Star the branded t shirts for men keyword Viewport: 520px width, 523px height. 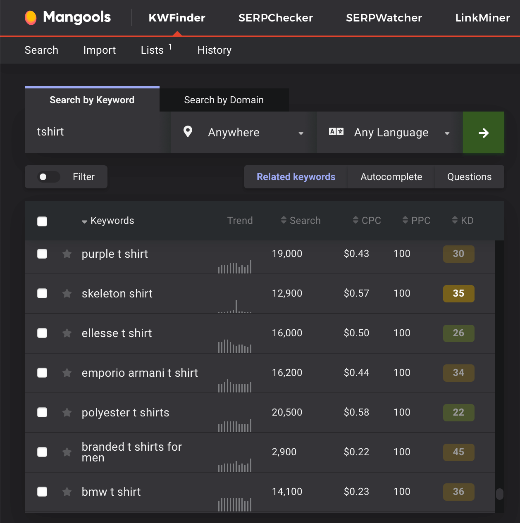pyautogui.click(x=67, y=452)
